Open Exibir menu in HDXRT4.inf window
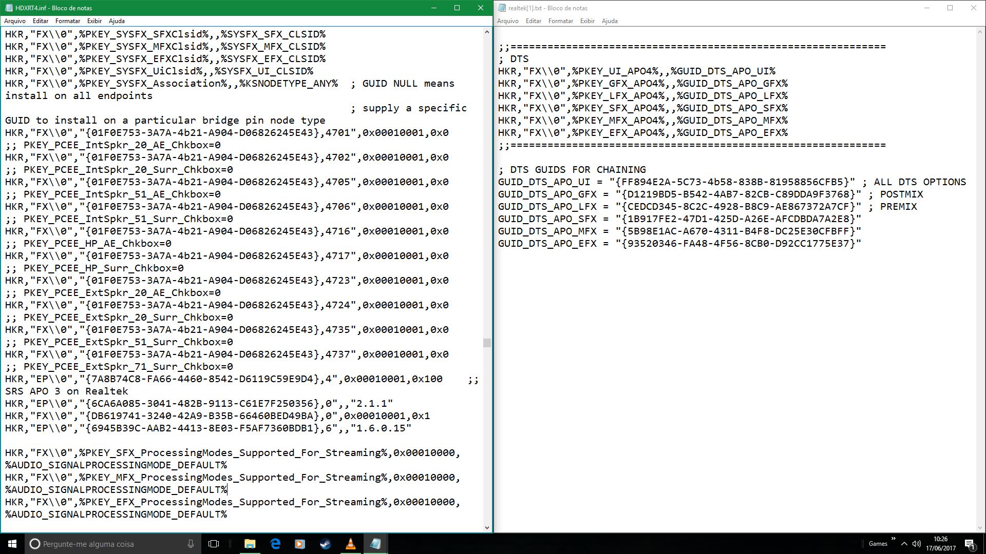986x554 pixels. (94, 21)
